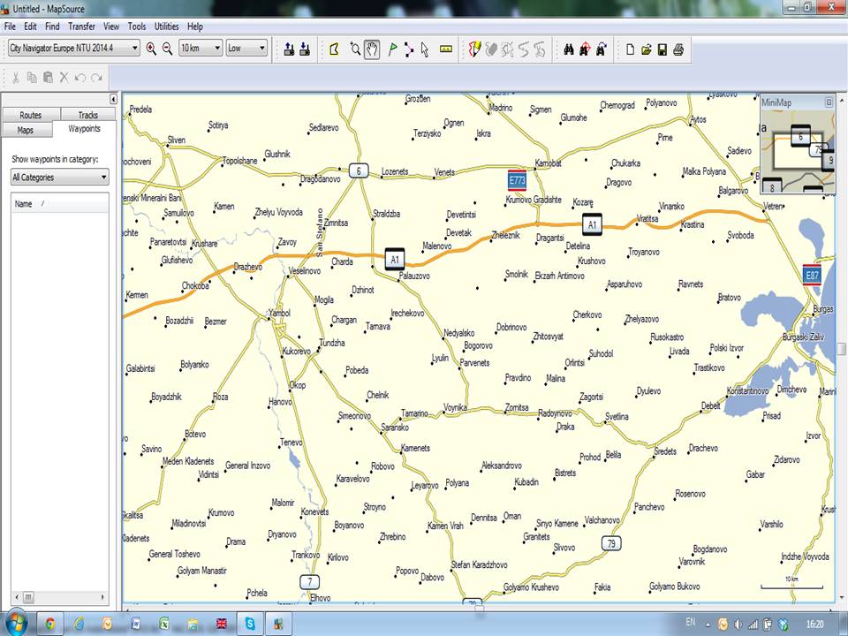Select the Waypoint flag tool
Screen dimensions: 848x636
392,49
